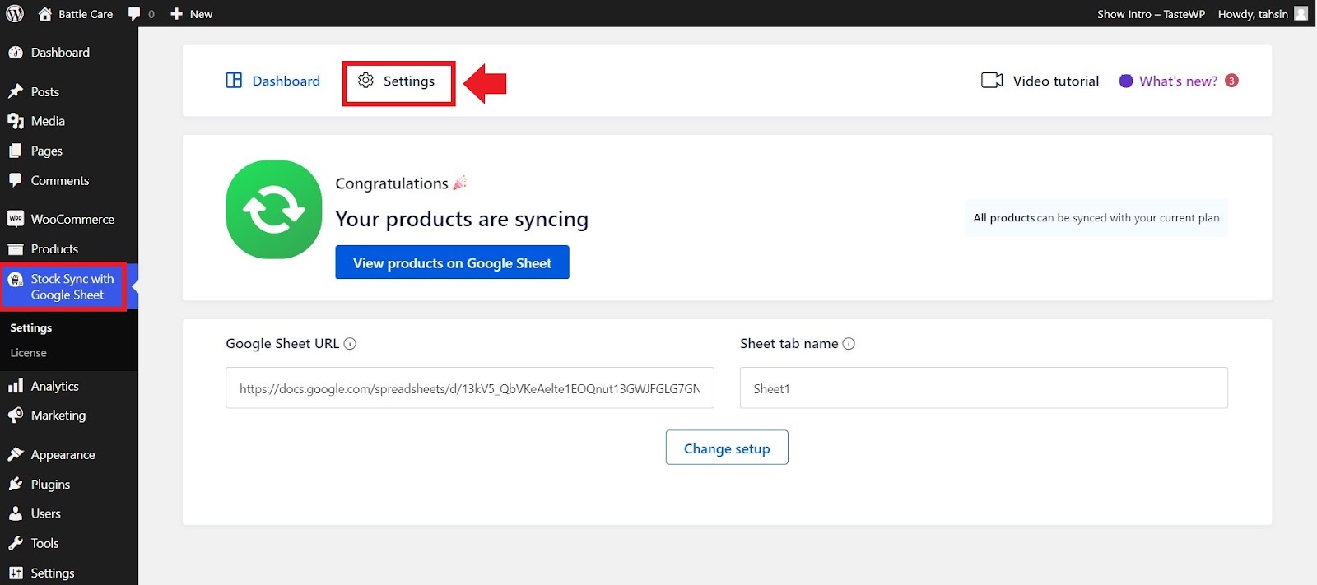Open the plugin Dashboard tab
The height and width of the screenshot is (585, 1317).
[273, 81]
